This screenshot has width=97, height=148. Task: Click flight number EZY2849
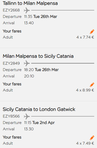tap(11, 63)
